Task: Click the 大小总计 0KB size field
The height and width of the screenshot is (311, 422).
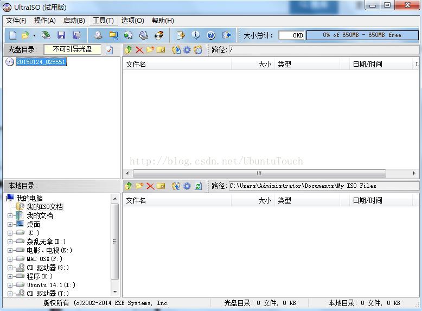Action: tap(291, 35)
